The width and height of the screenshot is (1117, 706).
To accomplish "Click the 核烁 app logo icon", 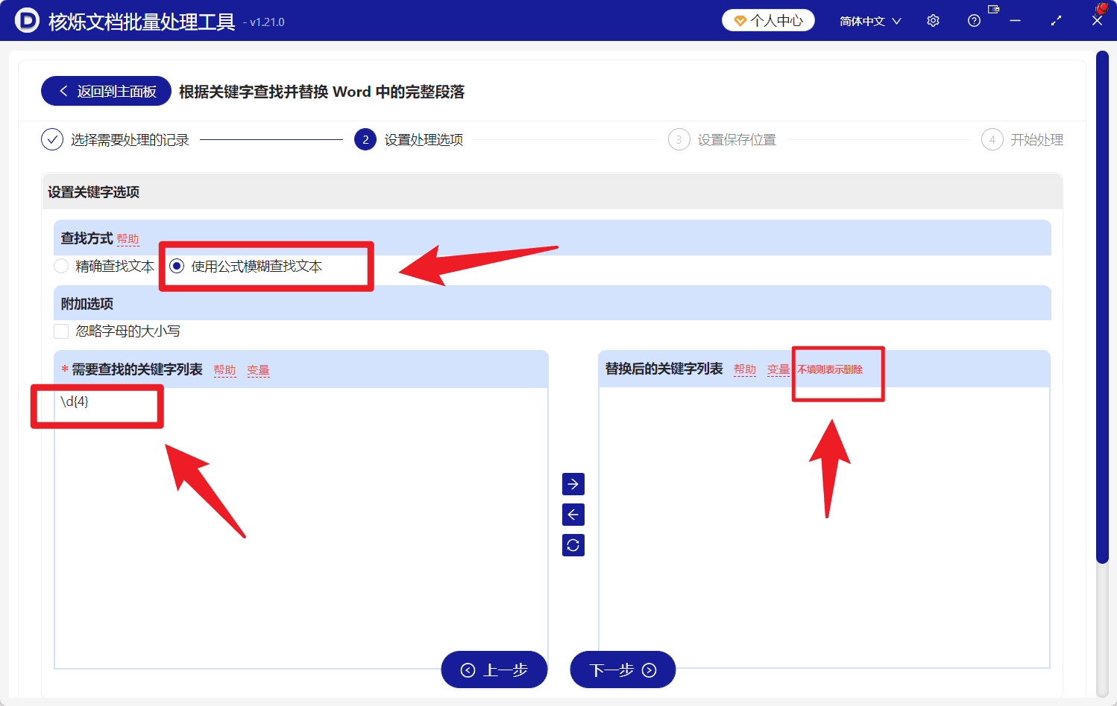I will [27, 20].
